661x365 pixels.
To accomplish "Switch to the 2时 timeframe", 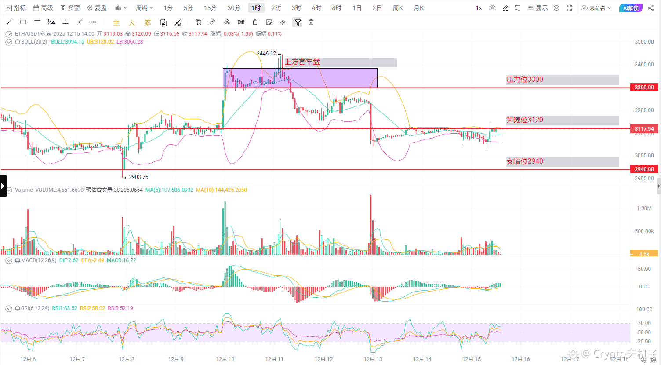I will (276, 8).
